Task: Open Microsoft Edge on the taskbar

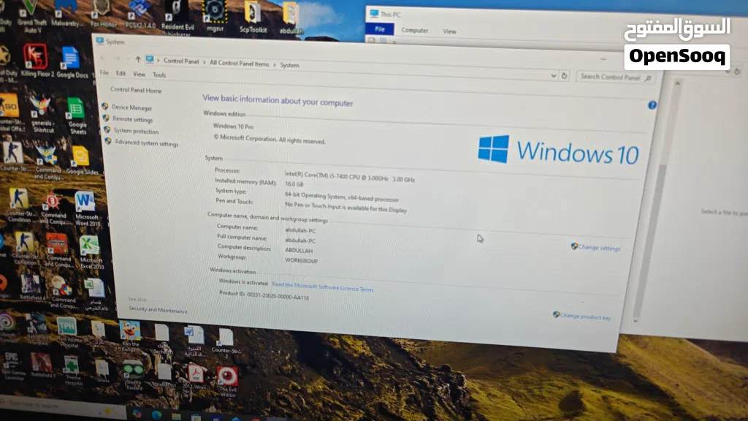Action: [x=156, y=415]
